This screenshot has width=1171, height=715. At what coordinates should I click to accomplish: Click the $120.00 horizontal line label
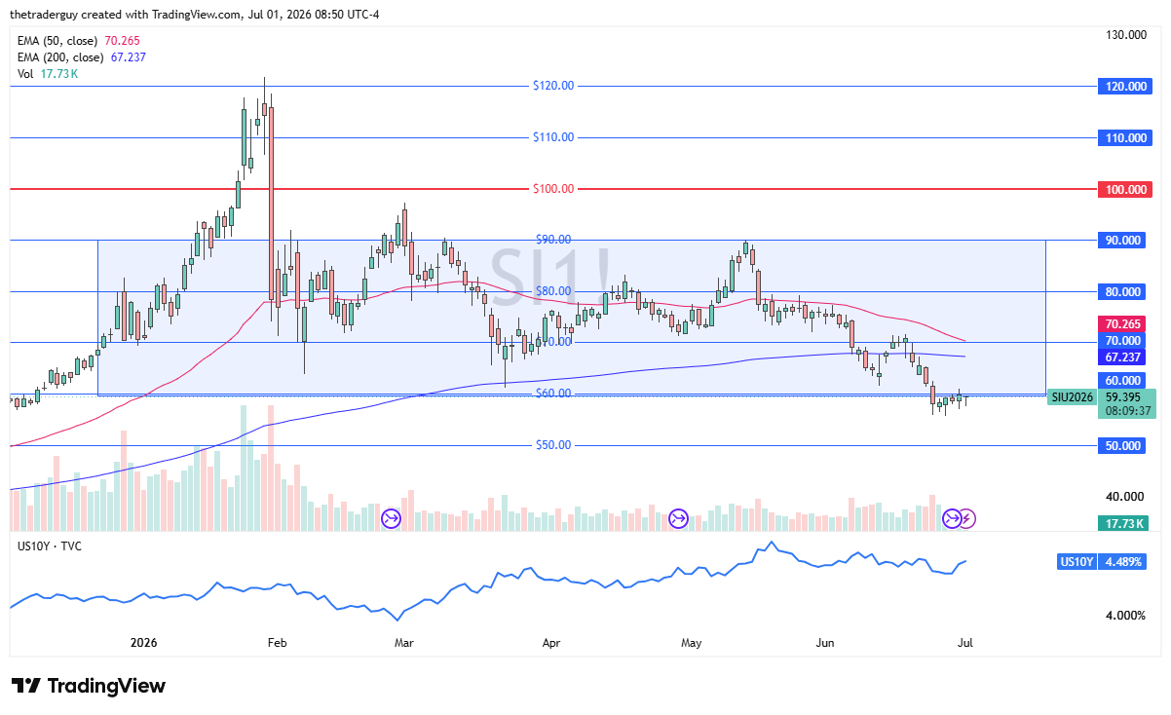coord(553,86)
